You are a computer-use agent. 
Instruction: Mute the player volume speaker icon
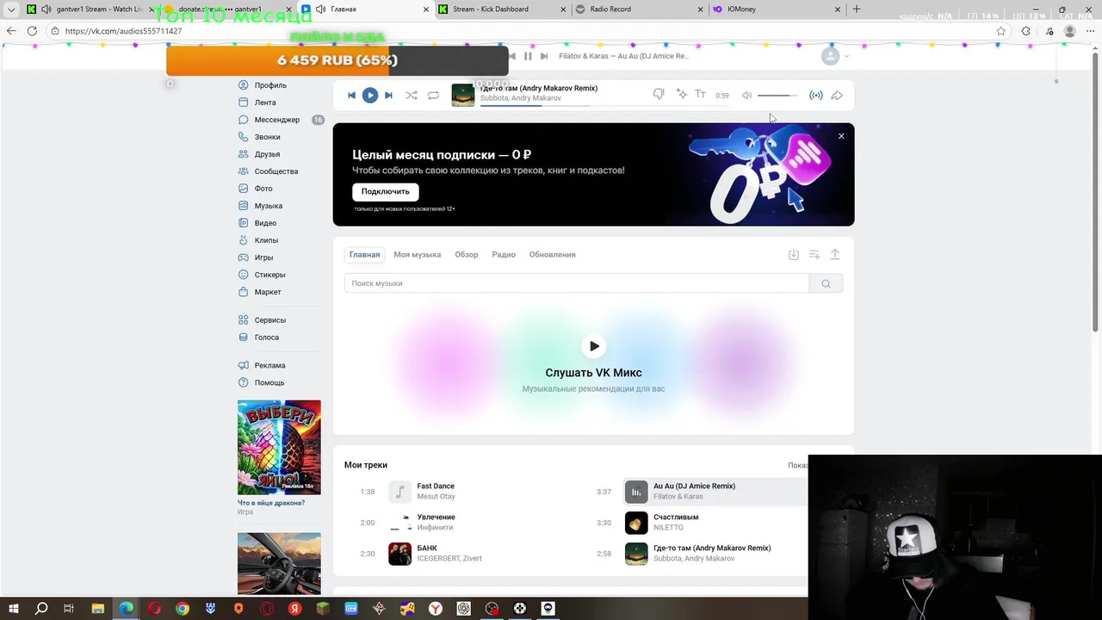[x=746, y=96]
